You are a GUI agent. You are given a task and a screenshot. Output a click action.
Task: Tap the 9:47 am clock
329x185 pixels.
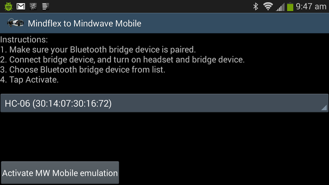pos(311,7)
